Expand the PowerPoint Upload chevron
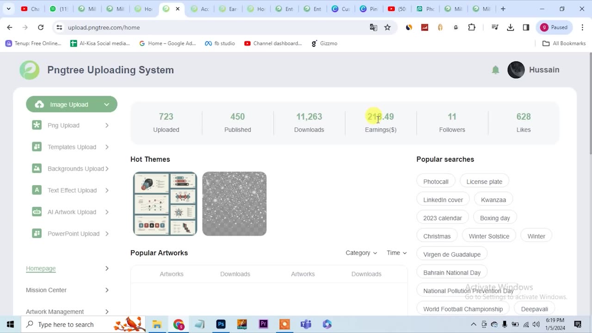The image size is (592, 333). pyautogui.click(x=107, y=234)
